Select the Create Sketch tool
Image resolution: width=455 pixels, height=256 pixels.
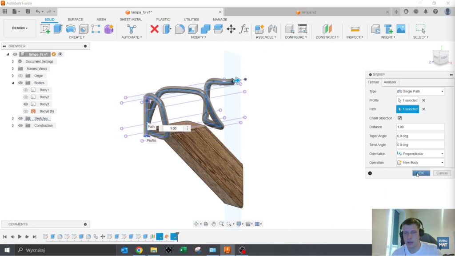45,29
